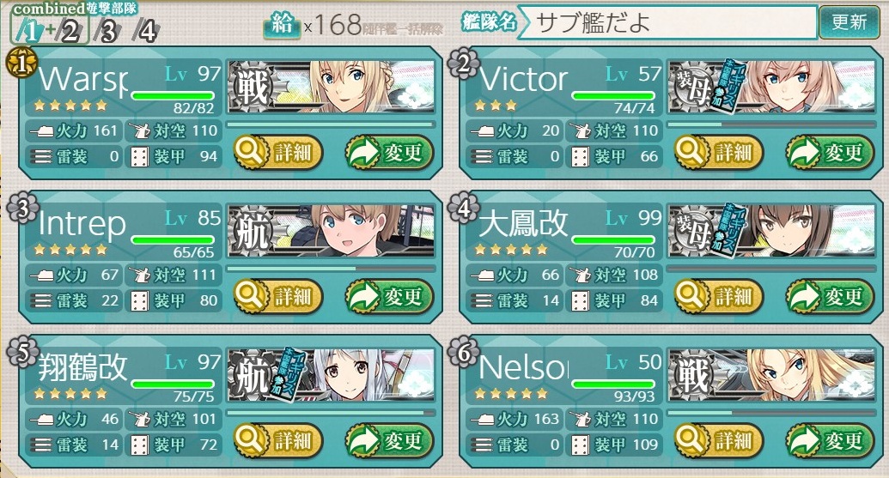Click the resupply 給 icon
The width and height of the screenshot is (889, 478).
click(282, 25)
